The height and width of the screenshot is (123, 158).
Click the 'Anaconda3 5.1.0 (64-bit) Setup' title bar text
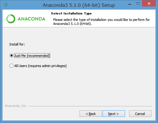pos(79,5)
